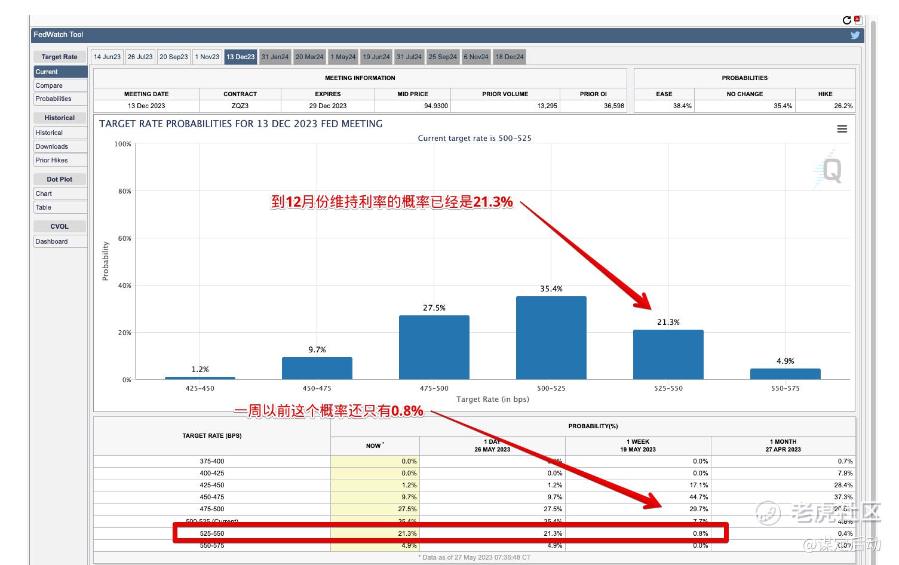Open the CVOL Dashboard link
The width and height of the screenshot is (899, 565).
60,241
